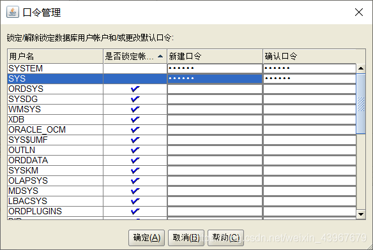
Task: Select the ORDSYS user name
Action: click(x=26, y=89)
